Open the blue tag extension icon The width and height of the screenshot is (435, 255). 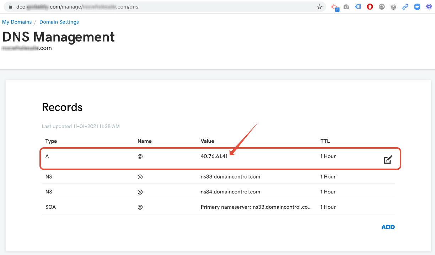click(358, 7)
